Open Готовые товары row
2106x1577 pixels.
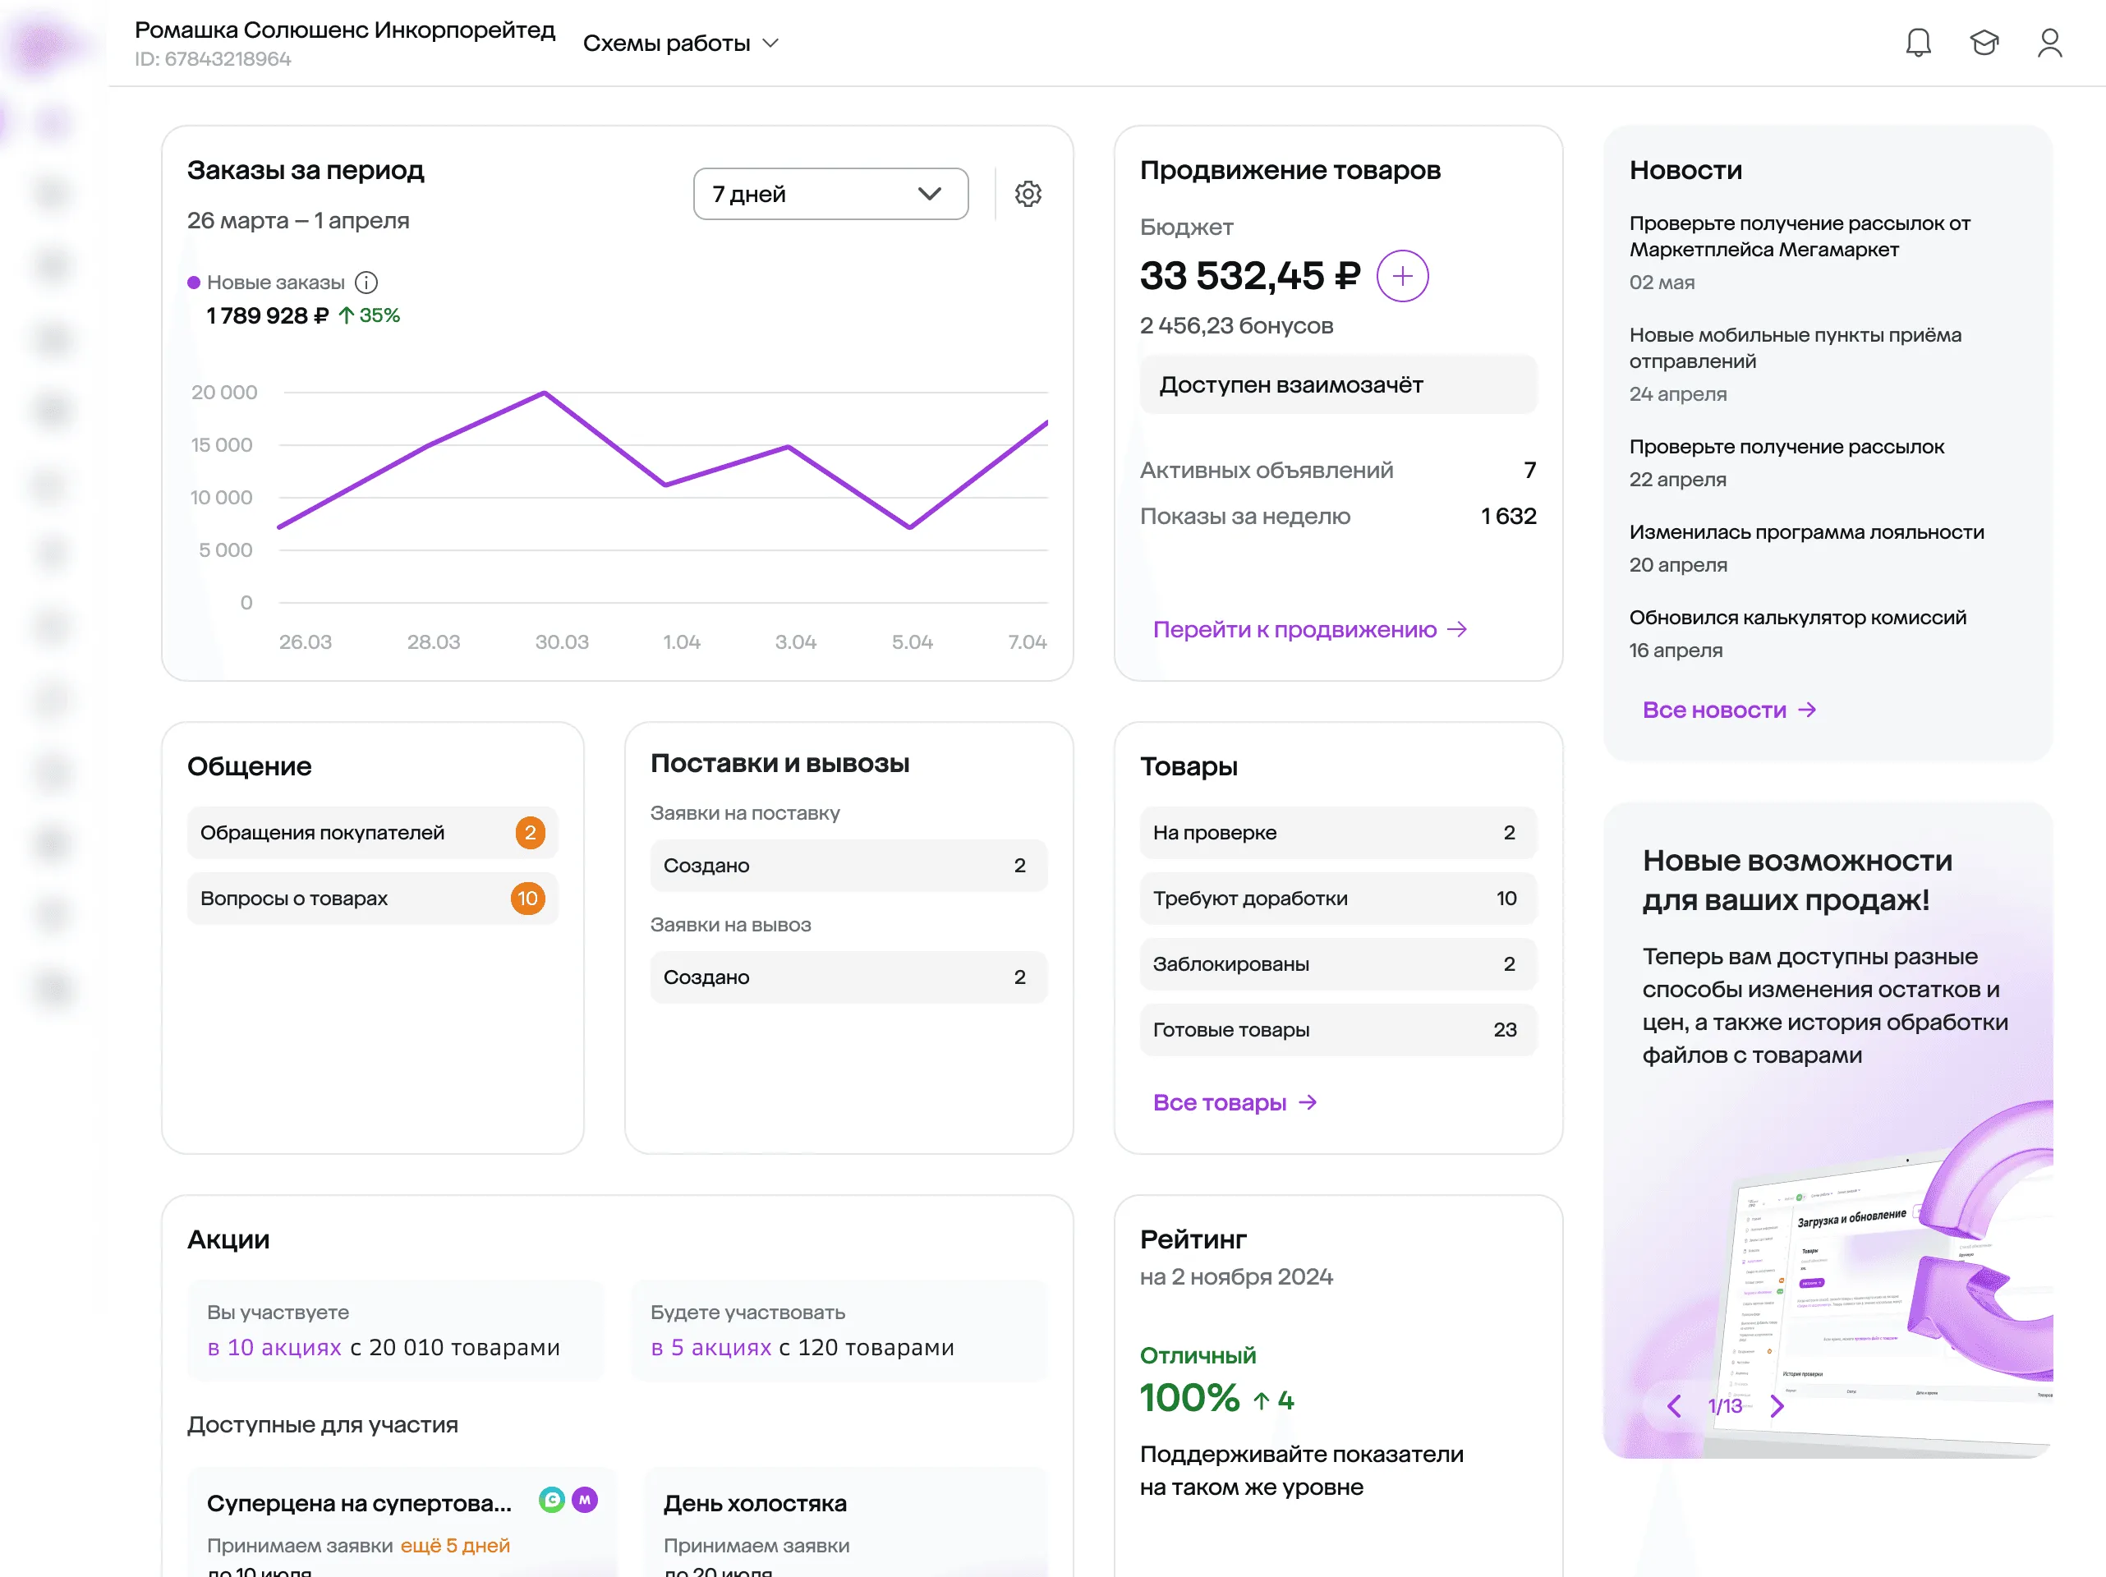tap(1338, 1030)
